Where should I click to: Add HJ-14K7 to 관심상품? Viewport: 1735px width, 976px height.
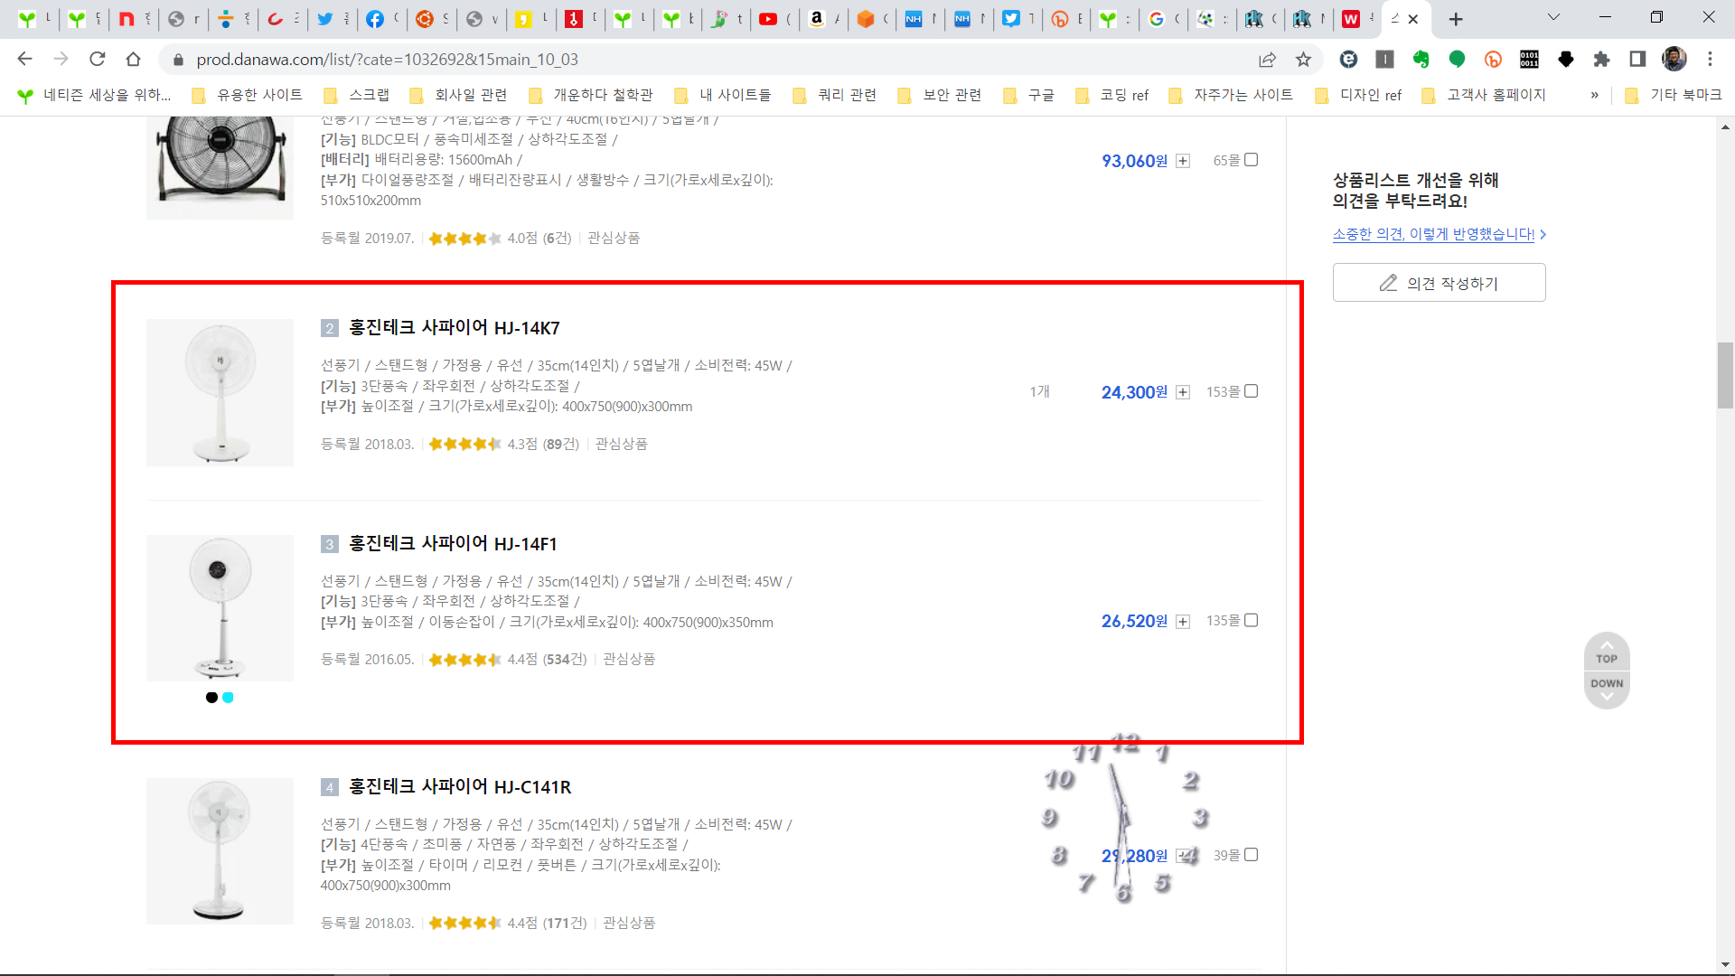click(x=621, y=444)
